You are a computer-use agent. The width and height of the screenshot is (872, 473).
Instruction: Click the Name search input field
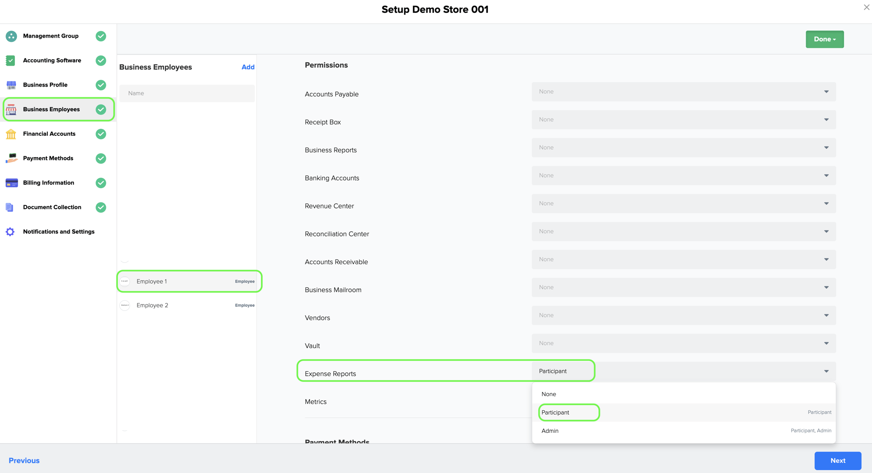(x=187, y=93)
